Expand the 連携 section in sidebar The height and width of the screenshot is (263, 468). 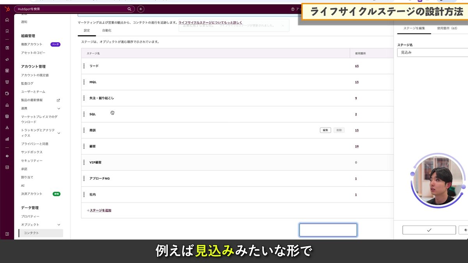[59, 108]
